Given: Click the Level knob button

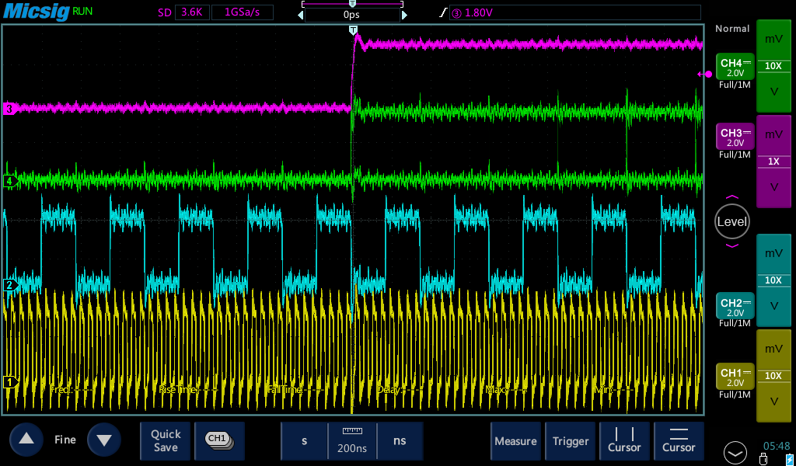Looking at the screenshot, I should [731, 221].
